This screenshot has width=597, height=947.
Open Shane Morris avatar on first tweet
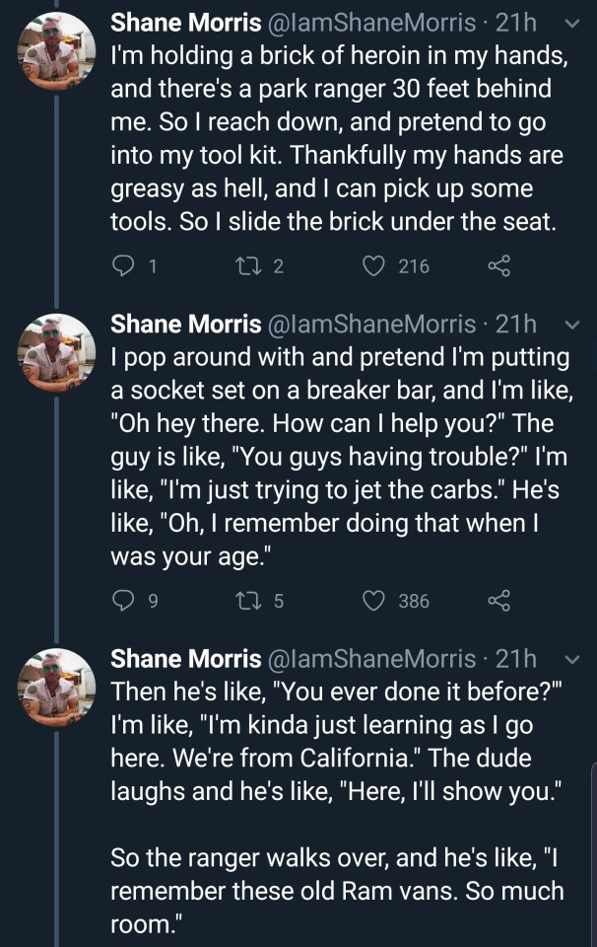click(57, 50)
